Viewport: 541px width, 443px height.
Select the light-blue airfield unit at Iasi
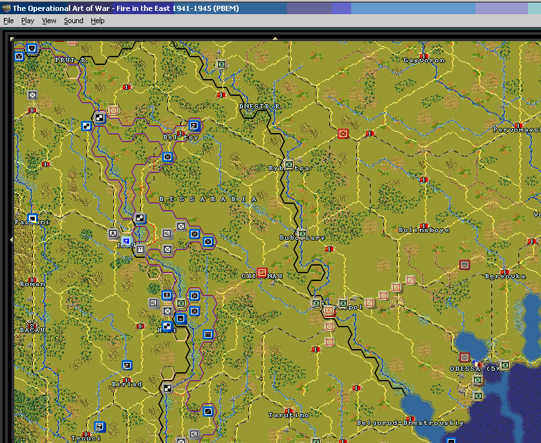click(x=127, y=241)
